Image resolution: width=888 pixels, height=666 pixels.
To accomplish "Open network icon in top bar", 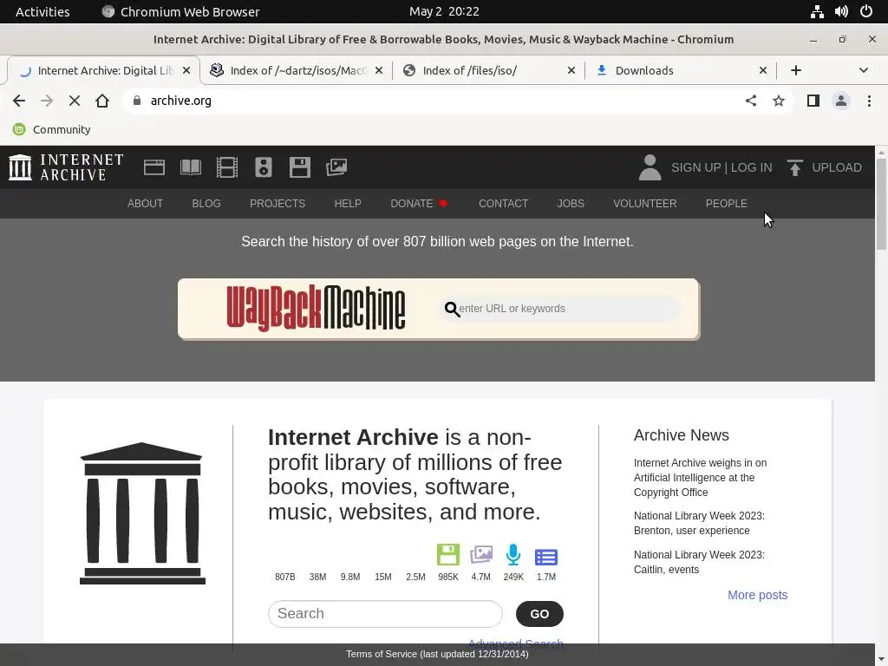I will pos(817,11).
